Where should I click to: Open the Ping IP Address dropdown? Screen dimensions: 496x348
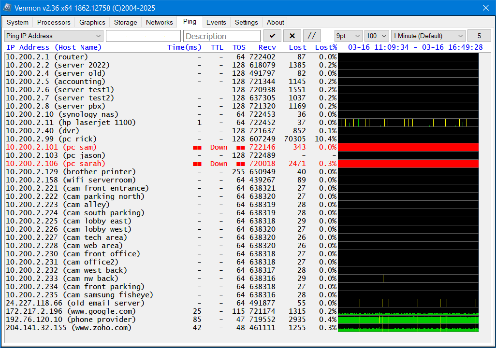54,36
